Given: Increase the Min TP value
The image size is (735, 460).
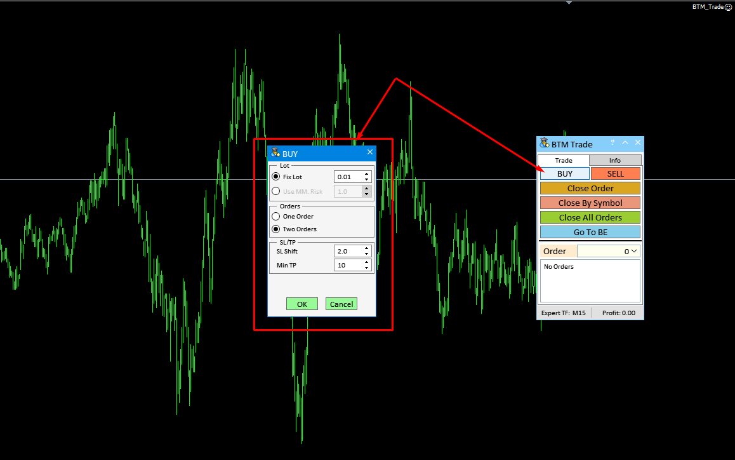Looking at the screenshot, I should (x=367, y=262).
